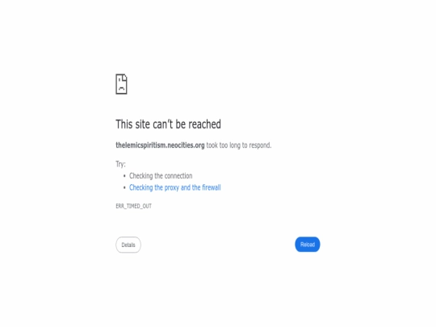Click the bullet before "Checking the connection"
The height and width of the screenshot is (327, 436).
click(124, 176)
